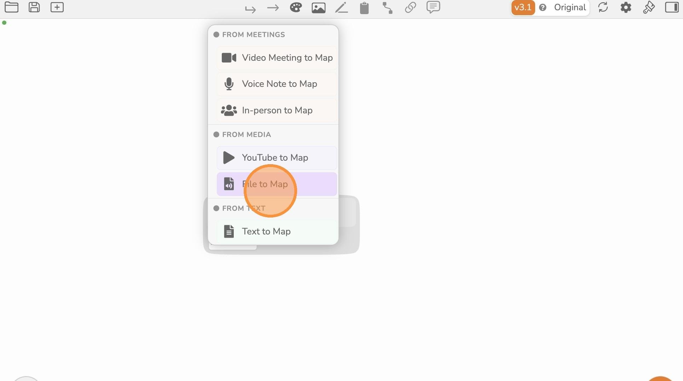
Task: Click the save floppy disk icon
Action: pyautogui.click(x=34, y=7)
